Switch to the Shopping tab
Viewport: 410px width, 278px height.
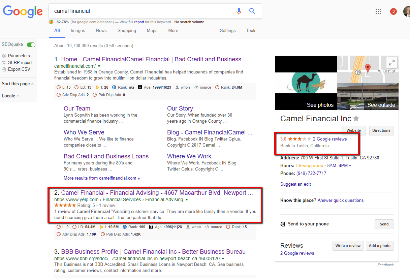(x=127, y=30)
